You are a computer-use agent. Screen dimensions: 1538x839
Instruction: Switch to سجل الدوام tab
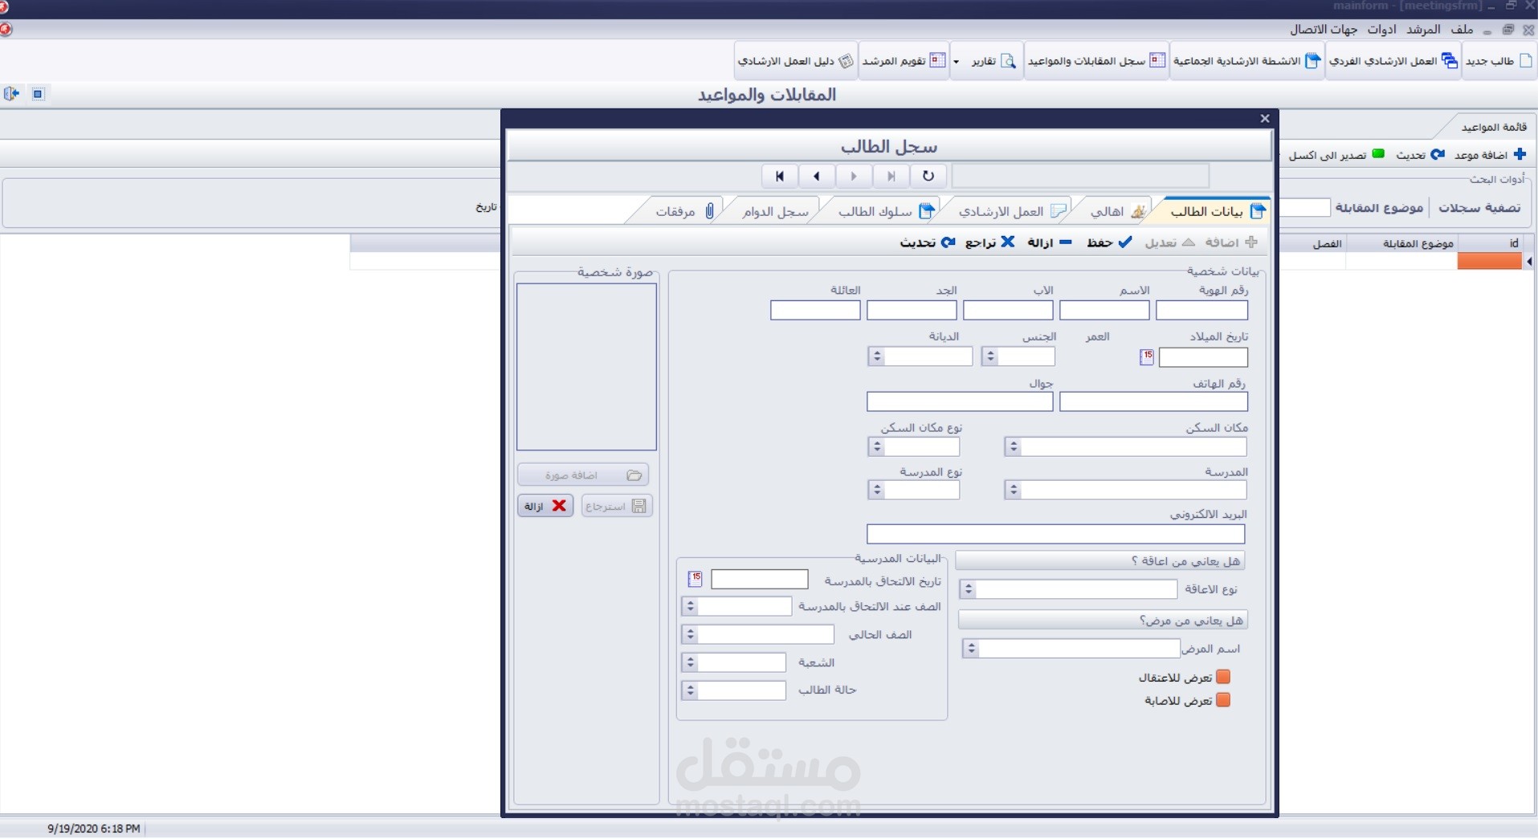775,211
